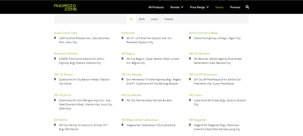This screenshot has height=136, width=303.
Task: Click the address text 'Maharlika Highway. Alibagu, Ilagan City'
Action: 217,38
